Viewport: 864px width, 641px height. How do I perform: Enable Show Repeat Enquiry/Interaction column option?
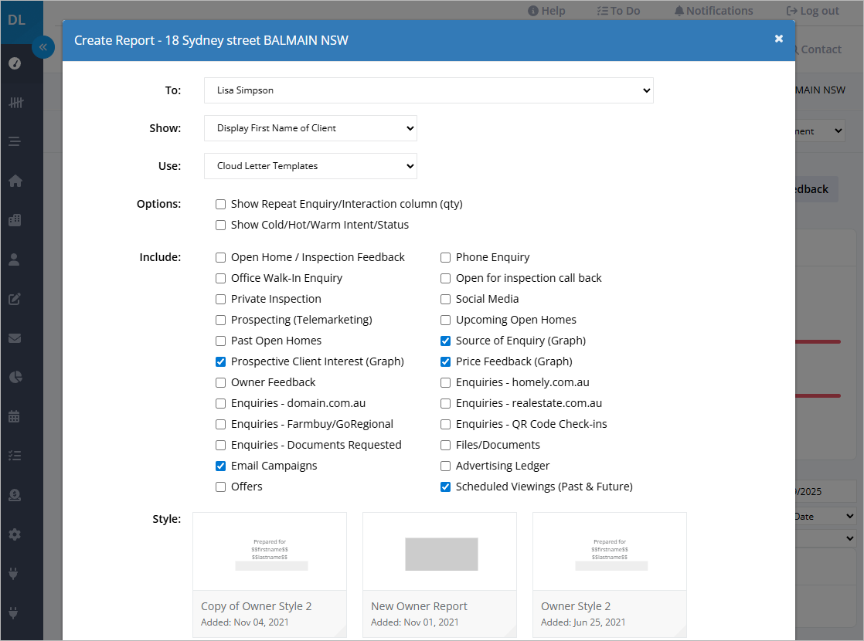tap(220, 205)
